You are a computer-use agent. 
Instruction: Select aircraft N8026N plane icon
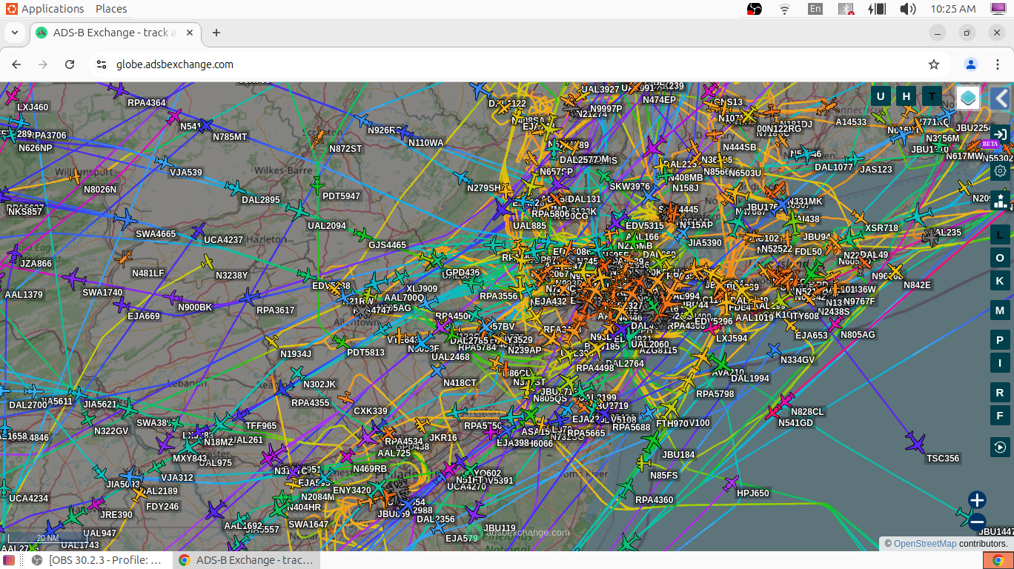click(74, 177)
